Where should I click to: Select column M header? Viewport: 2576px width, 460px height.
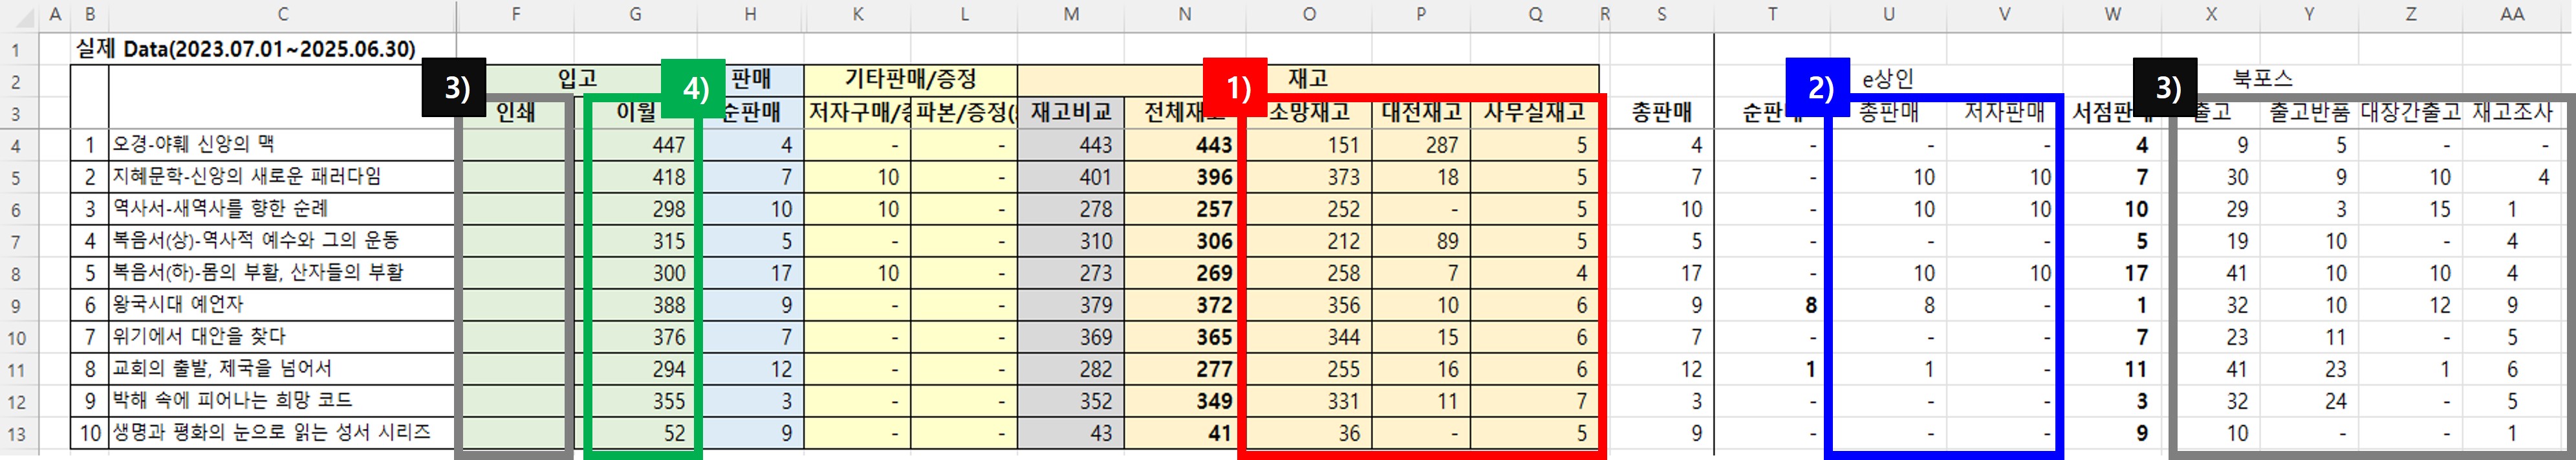[1071, 14]
